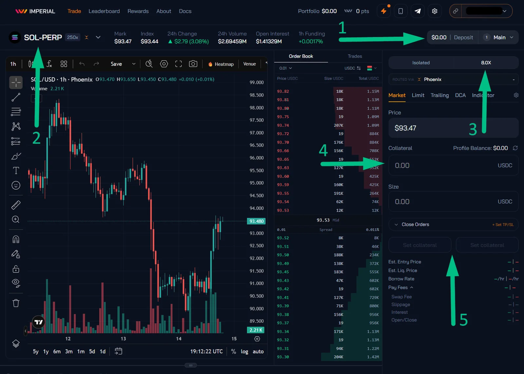Expand the SOL-PERP market selector chevron
Viewport: 524px width, 374px height.
[x=98, y=37]
